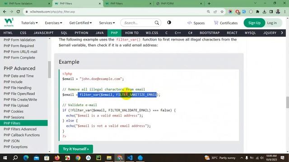Expand the Exercises dropdown
This screenshot has width=289, height=162.
coord(53,23)
